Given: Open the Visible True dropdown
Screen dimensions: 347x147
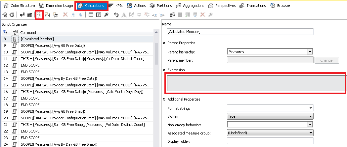Looking at the screenshot, I should click(310, 116).
